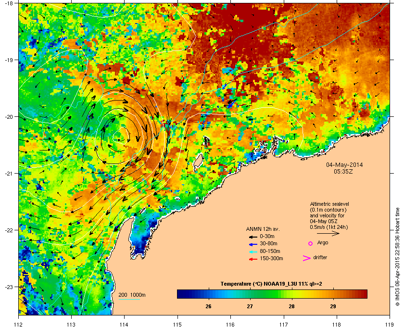Viewport: 404px width, 327px height.
Task: Select the date text 04-May-2014
Action: point(344,165)
